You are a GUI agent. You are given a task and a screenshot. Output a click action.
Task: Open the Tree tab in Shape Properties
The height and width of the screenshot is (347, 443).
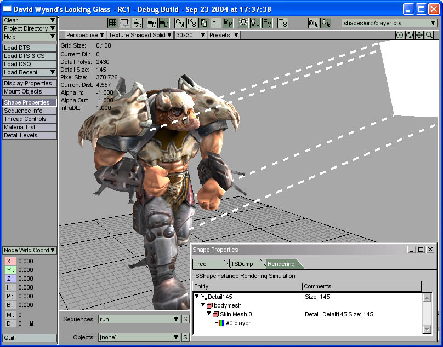tap(201, 264)
